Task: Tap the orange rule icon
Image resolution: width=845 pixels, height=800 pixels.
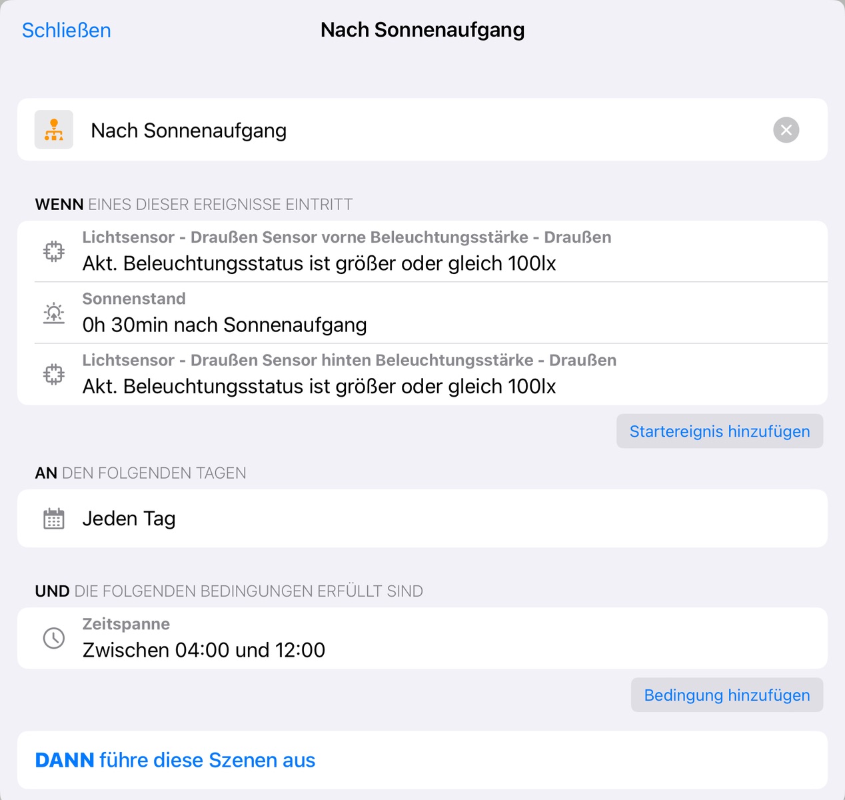Action: (x=54, y=130)
